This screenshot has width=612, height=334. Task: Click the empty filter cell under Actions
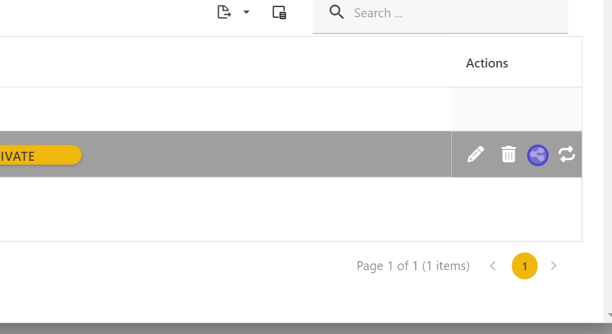[516, 109]
